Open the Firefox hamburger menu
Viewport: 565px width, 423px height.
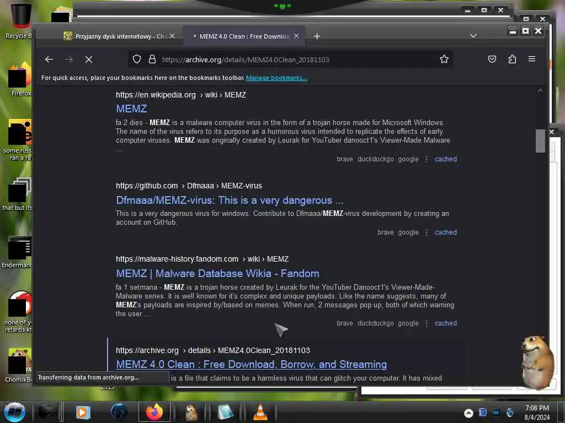pos(532,58)
